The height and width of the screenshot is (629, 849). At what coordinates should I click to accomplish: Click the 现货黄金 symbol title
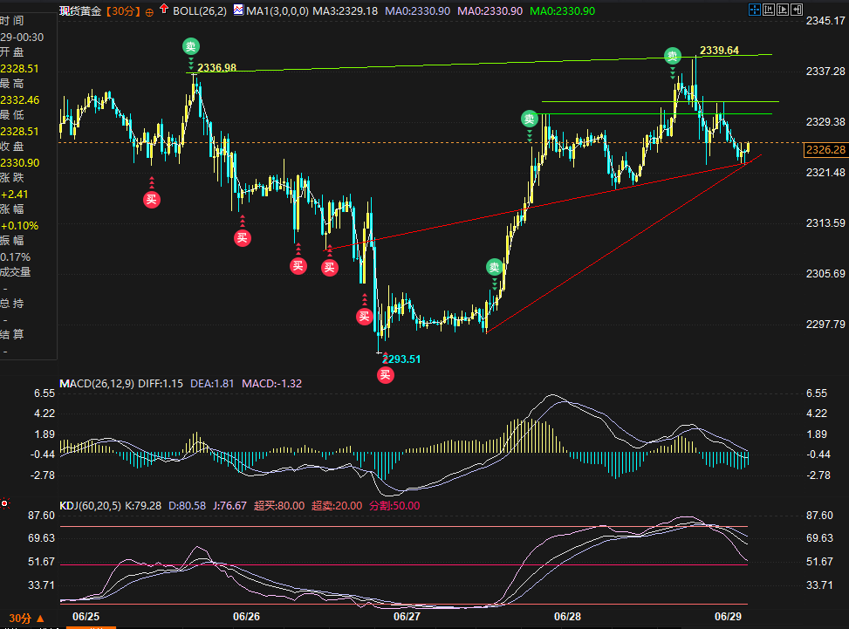click(x=80, y=10)
